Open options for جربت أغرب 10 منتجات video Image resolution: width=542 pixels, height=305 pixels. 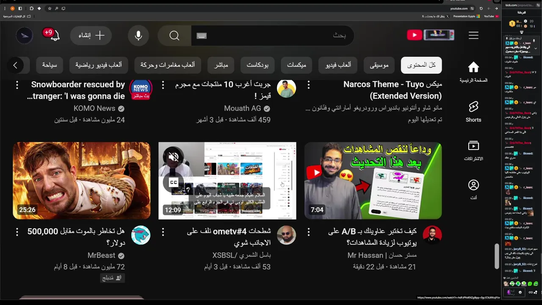click(163, 85)
